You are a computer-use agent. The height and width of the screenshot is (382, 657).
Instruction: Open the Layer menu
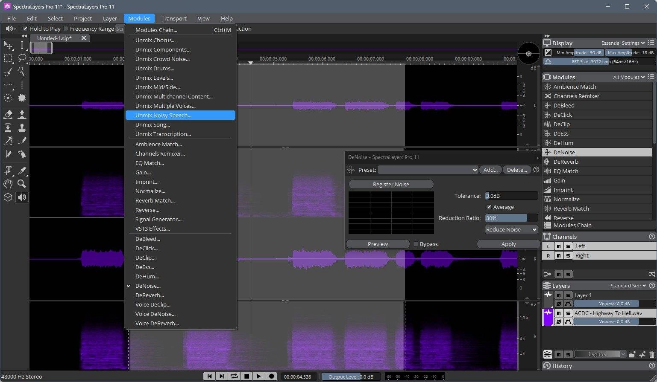point(110,18)
